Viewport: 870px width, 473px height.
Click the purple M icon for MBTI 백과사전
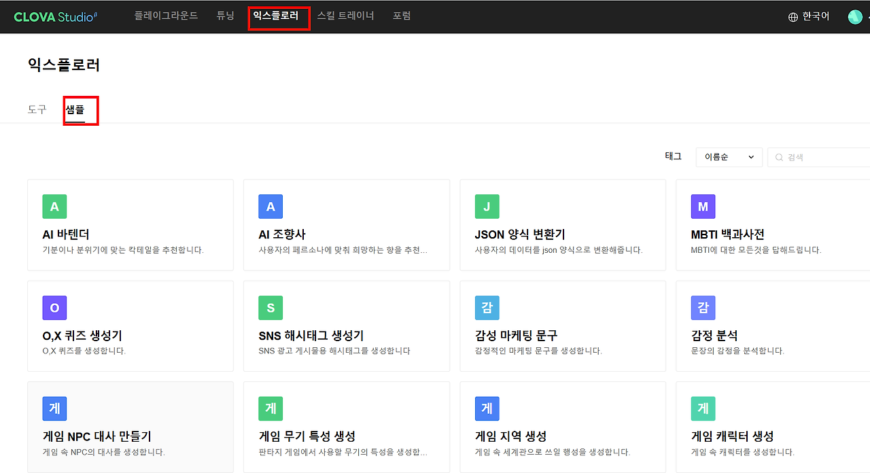click(x=703, y=207)
